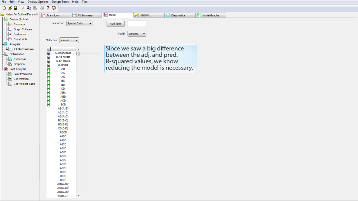Toggle the model marker for term ABC
Image resolution: width=358 pixels, height=201 pixels.
pos(48,93)
